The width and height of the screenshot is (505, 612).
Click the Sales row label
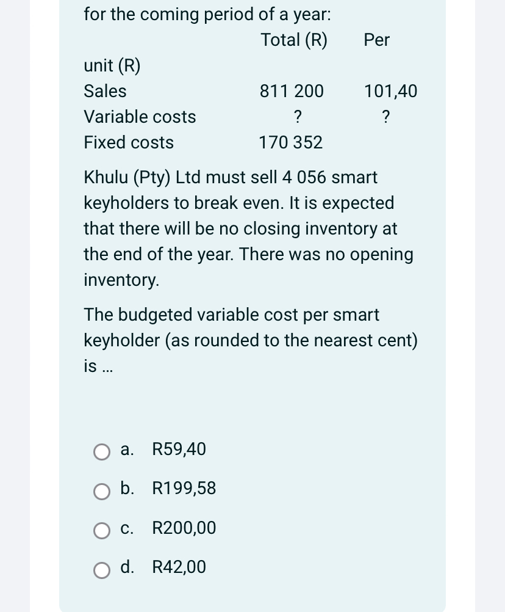[105, 91]
